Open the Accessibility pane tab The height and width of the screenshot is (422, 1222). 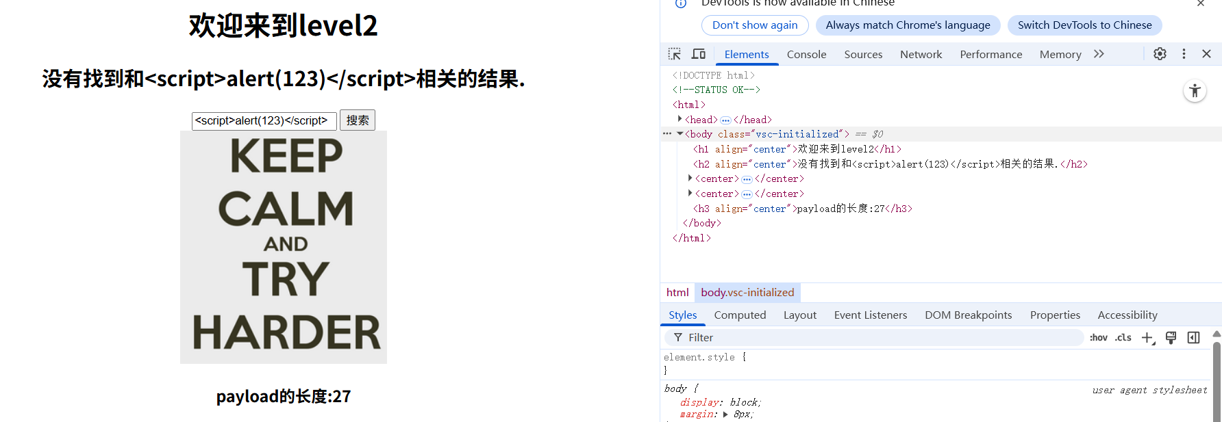[x=1127, y=315]
